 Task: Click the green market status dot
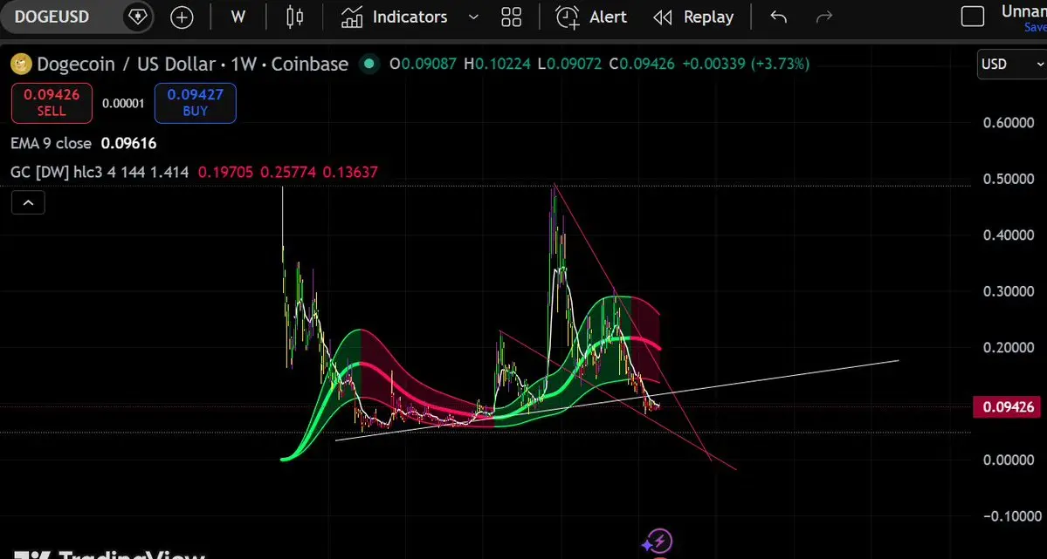(x=368, y=64)
